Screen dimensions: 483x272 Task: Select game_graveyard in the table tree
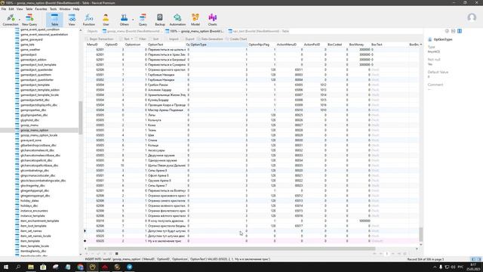point(32,39)
